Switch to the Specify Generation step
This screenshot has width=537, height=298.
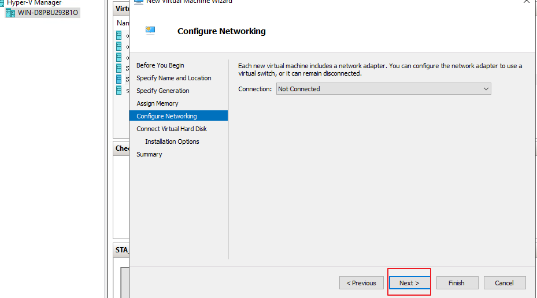click(x=162, y=91)
